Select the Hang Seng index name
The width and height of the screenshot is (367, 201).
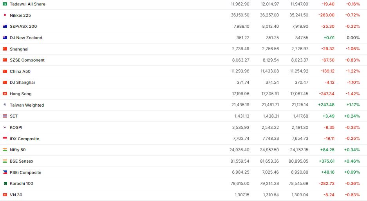click(x=21, y=94)
